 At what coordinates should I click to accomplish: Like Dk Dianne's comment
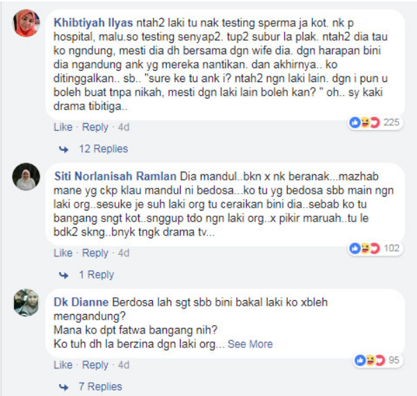pyautogui.click(x=63, y=365)
